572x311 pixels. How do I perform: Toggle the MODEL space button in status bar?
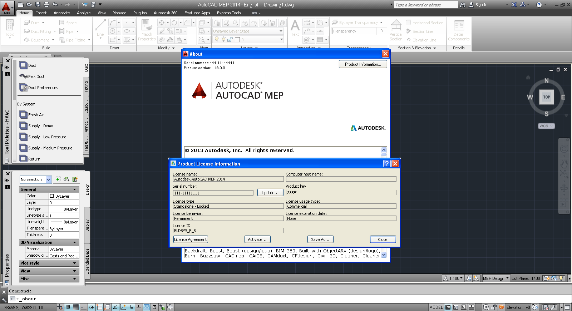tap(436, 307)
